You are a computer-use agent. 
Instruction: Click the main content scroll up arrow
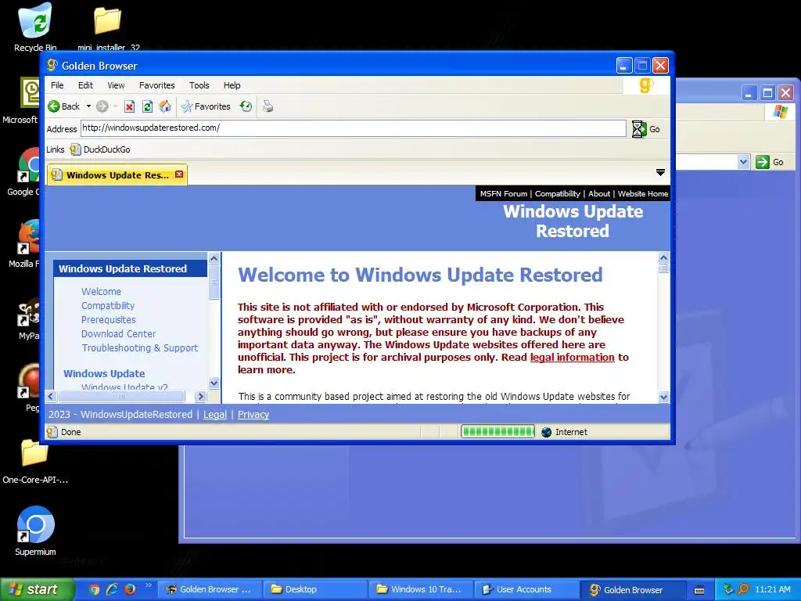pyautogui.click(x=663, y=257)
